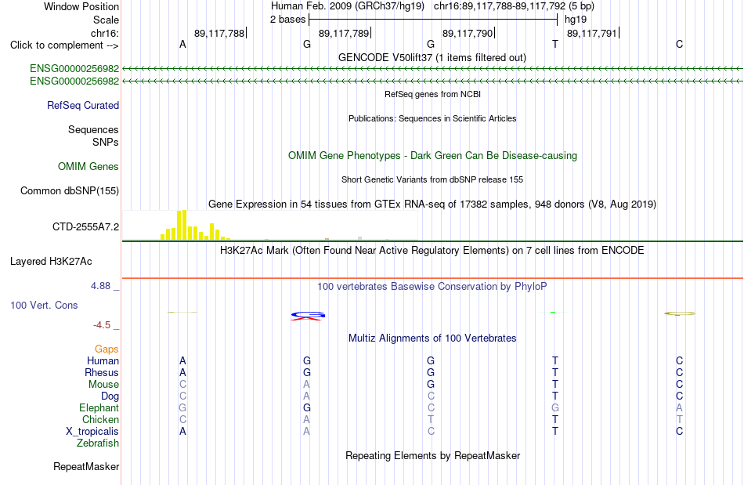
Task: Click the '2 bases' scale label
Action: click(x=288, y=20)
